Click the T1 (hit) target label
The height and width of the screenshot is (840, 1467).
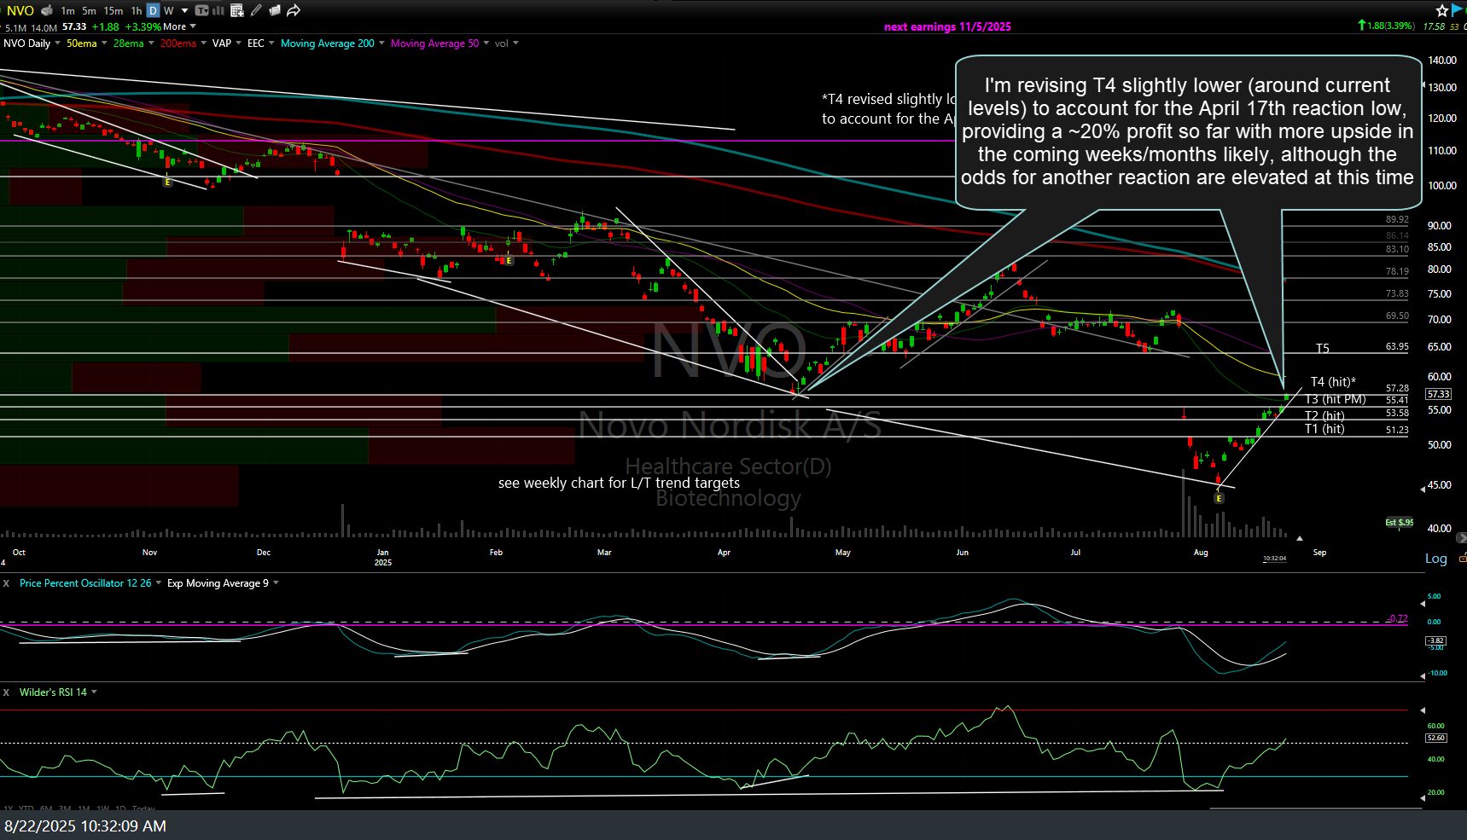click(x=1324, y=429)
